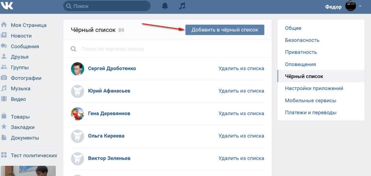Click the photo under Тест политических in sidebar

[28, 171]
